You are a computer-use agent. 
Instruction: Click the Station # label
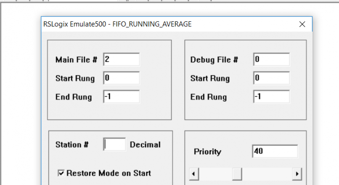[x=72, y=145]
